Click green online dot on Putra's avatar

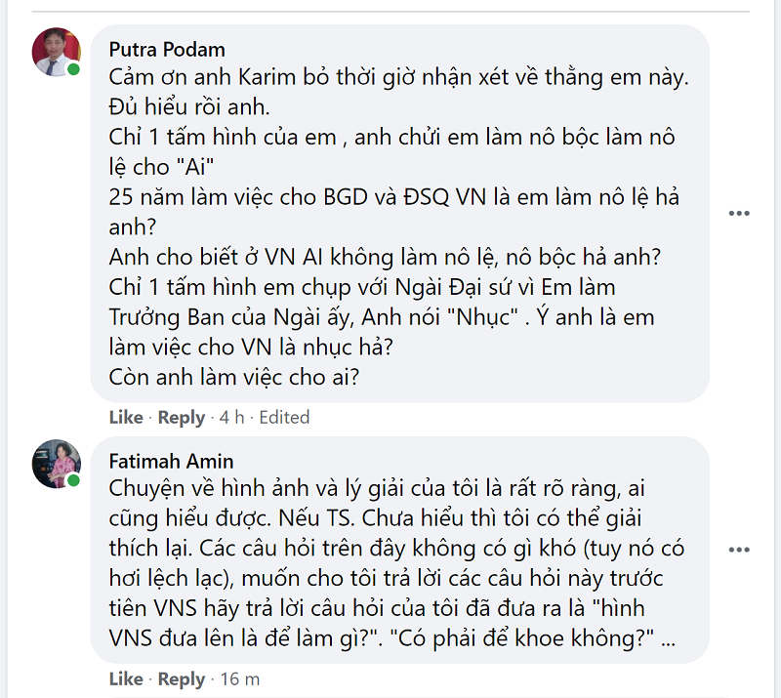pos(74,69)
